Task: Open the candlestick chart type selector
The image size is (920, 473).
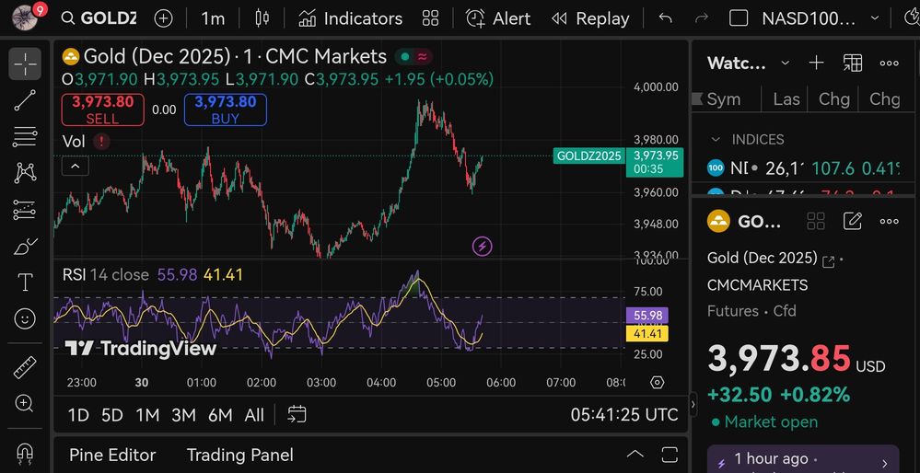Action: tap(262, 18)
